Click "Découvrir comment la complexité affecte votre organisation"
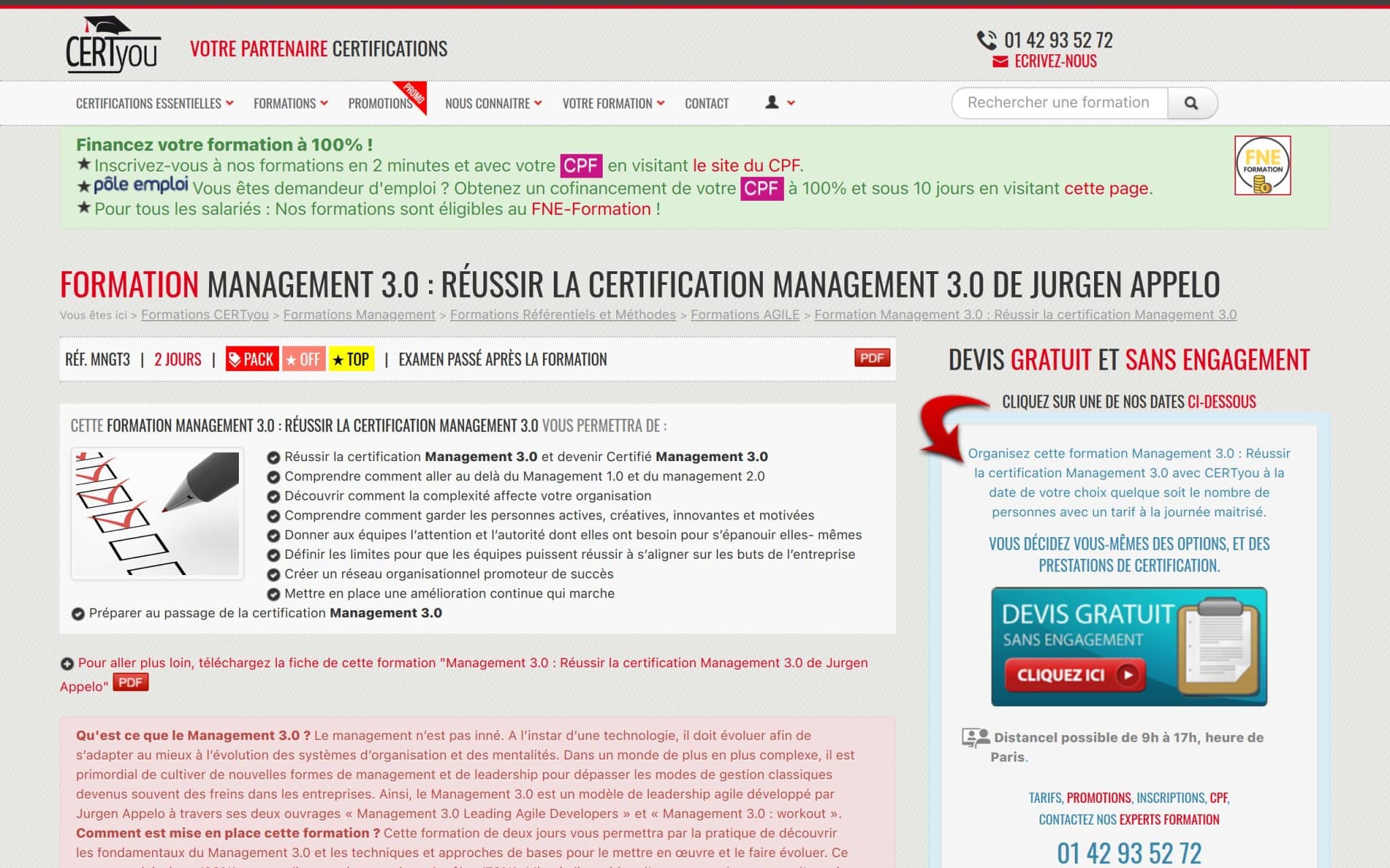 (x=468, y=496)
